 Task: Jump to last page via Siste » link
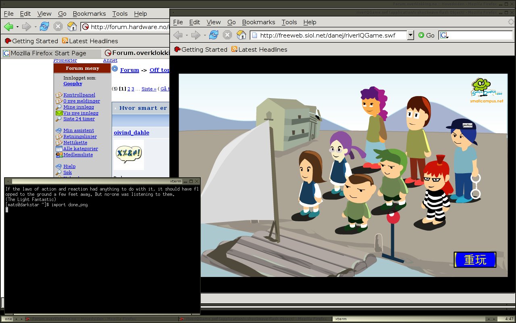click(149, 89)
